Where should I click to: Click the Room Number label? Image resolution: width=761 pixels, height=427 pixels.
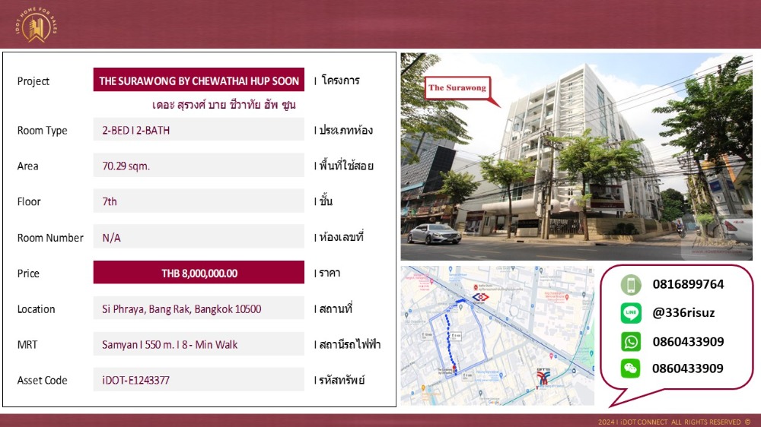[x=50, y=238]
